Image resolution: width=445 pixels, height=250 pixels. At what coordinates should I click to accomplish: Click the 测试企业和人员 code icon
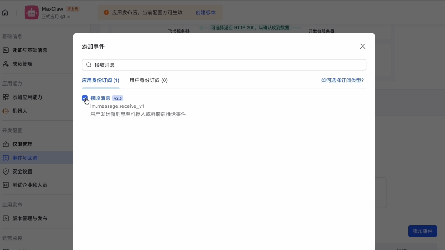[x=6, y=185]
